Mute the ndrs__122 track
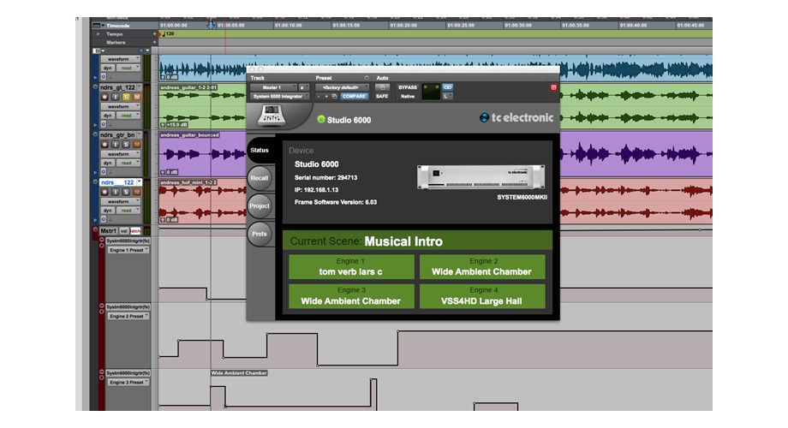The image size is (788, 428). click(136, 192)
